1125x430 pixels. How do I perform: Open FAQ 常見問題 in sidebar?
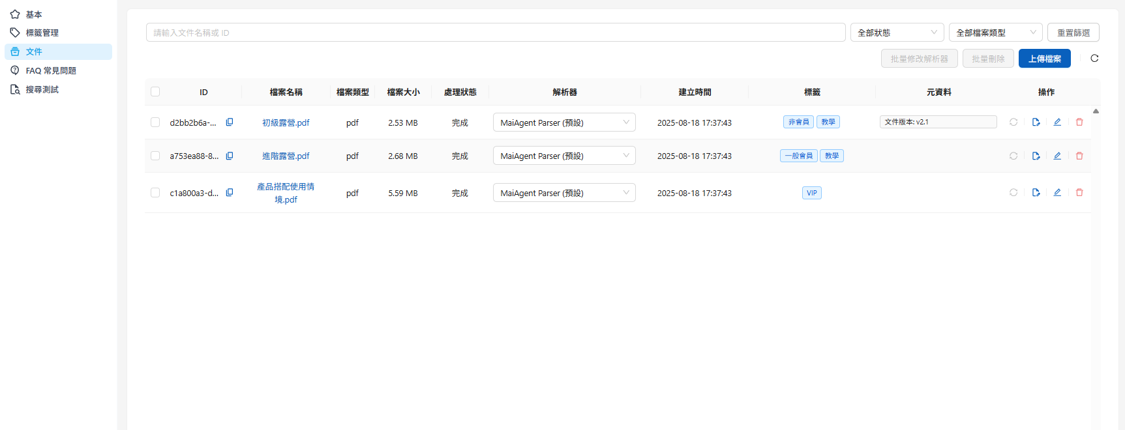click(x=51, y=70)
